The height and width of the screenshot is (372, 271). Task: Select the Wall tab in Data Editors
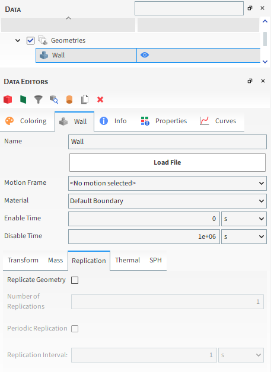(74, 121)
